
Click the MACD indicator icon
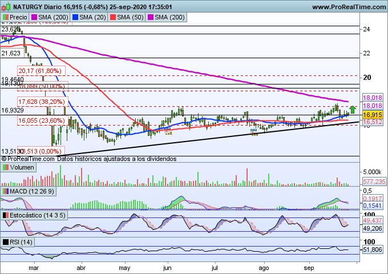(x=6, y=190)
